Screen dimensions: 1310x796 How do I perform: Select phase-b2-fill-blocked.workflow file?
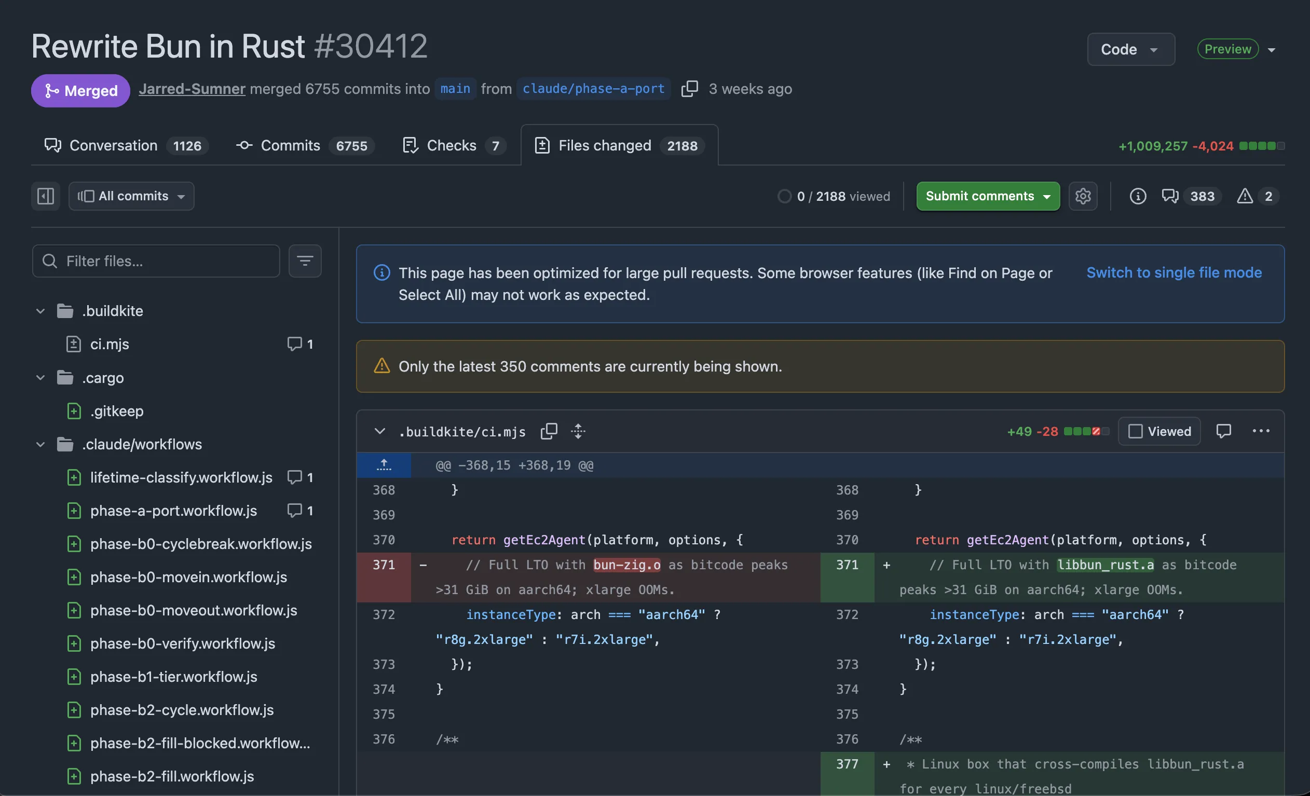pyautogui.click(x=200, y=743)
